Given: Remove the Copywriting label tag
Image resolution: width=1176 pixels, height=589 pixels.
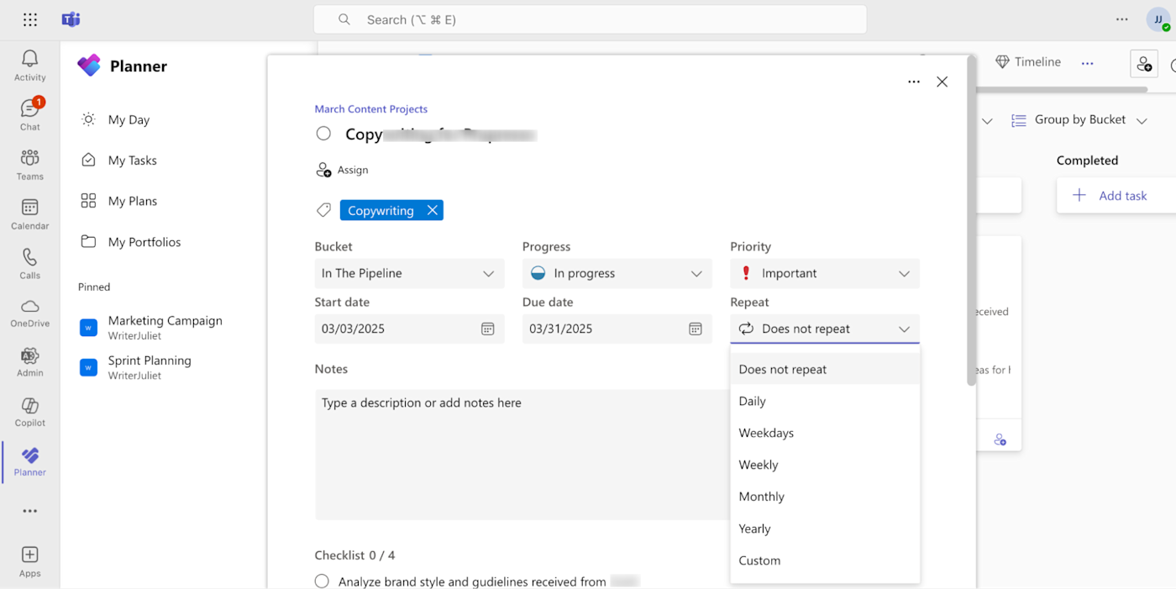Looking at the screenshot, I should 432,210.
